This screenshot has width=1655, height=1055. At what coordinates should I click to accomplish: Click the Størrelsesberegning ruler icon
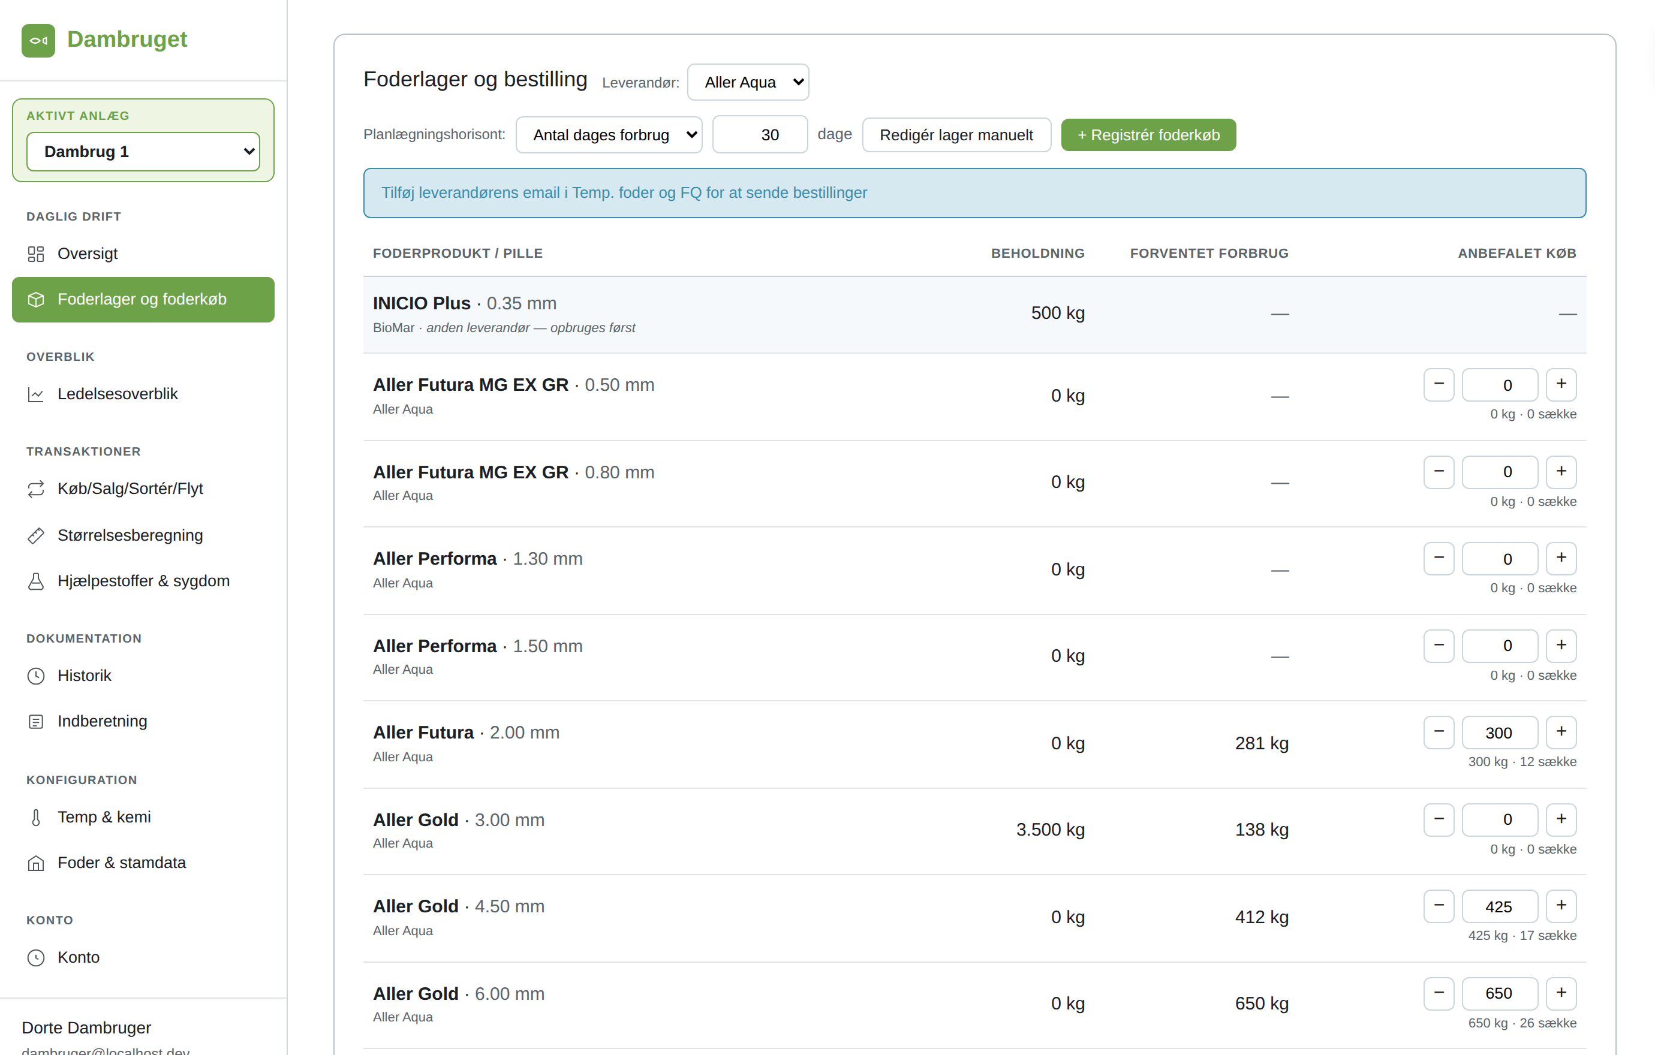coord(36,536)
